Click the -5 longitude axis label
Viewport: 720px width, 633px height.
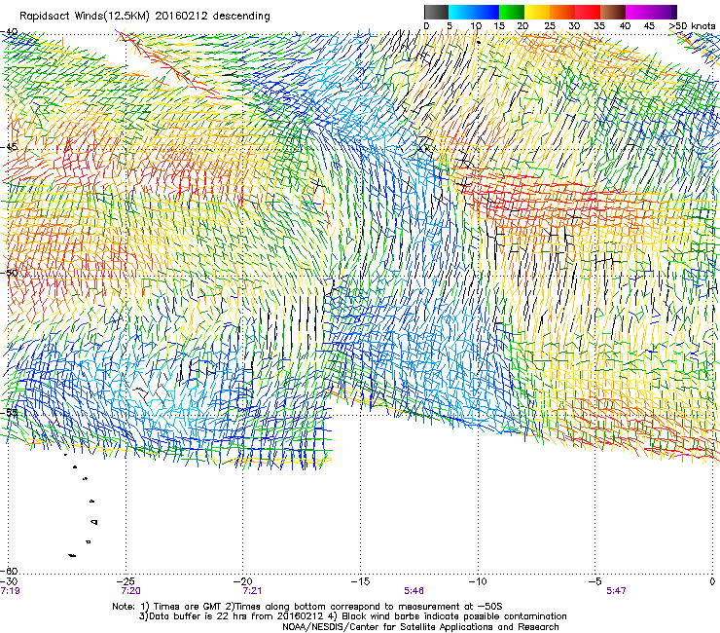[594, 581]
